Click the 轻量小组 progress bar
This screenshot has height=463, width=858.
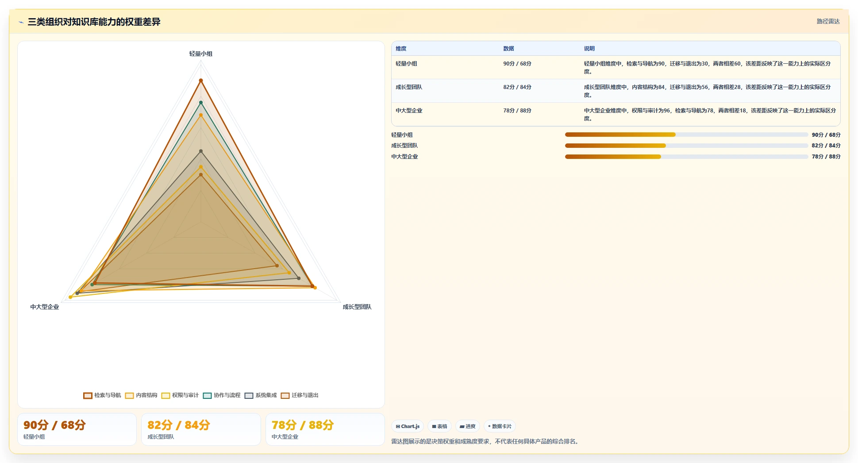pos(686,135)
